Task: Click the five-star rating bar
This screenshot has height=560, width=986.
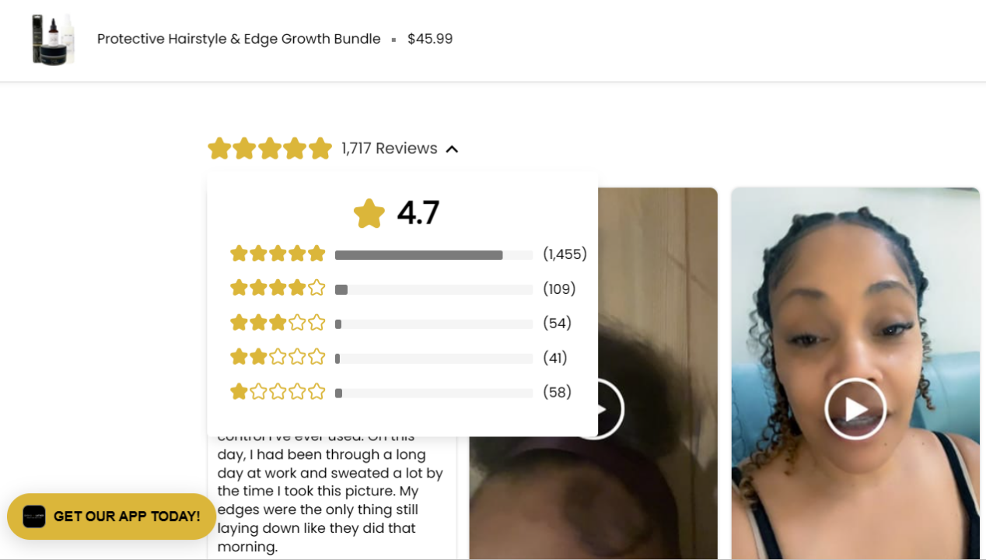Action: [x=434, y=255]
